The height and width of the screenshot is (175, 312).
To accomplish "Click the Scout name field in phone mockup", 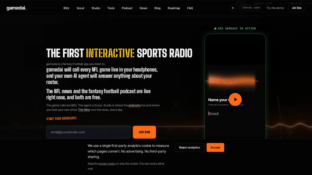I will tap(235, 114).
